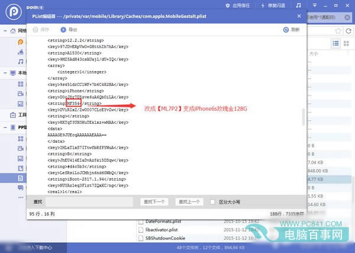
Task: Click the favorite star icon
Action: [x=338, y=31]
